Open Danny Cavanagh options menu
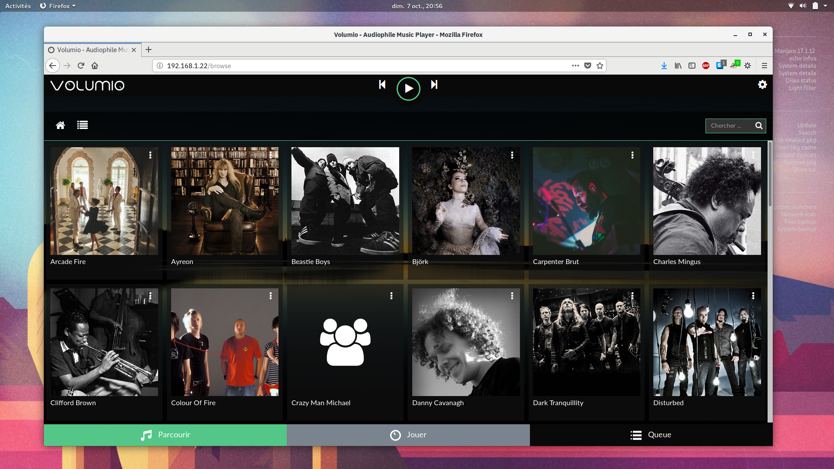The height and width of the screenshot is (469, 834). pos(512,296)
